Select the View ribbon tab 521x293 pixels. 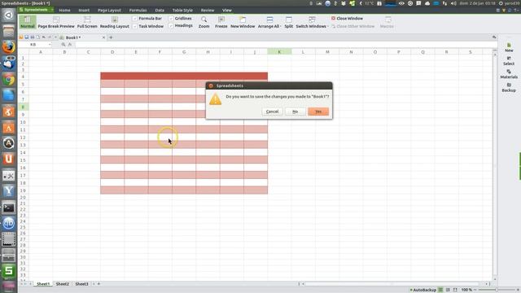tap(227, 11)
